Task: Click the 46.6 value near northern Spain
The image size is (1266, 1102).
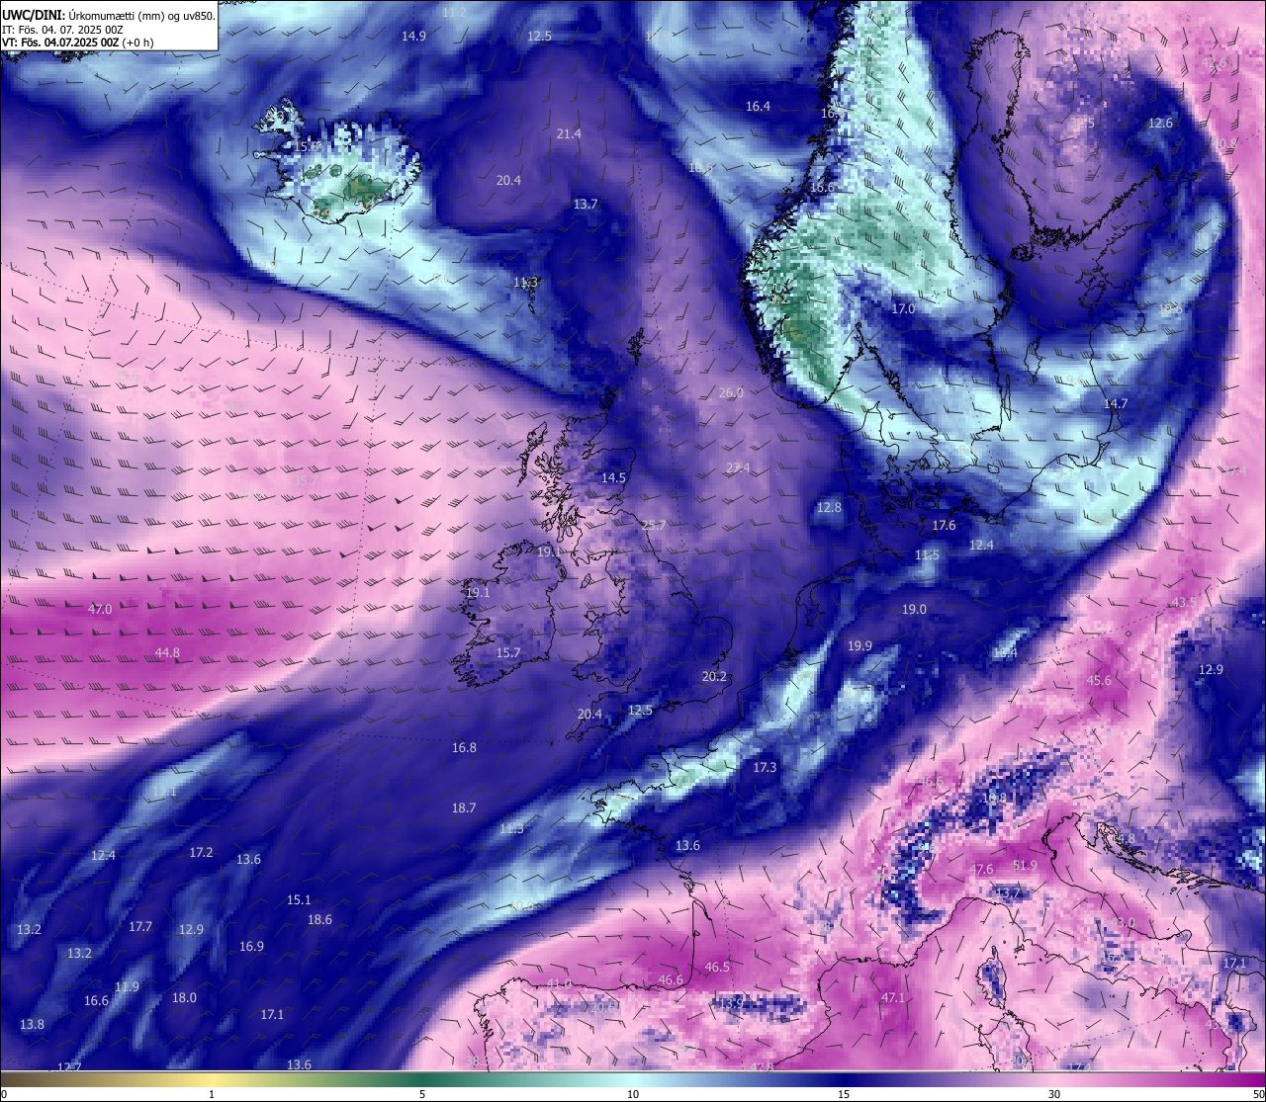Action: (671, 980)
